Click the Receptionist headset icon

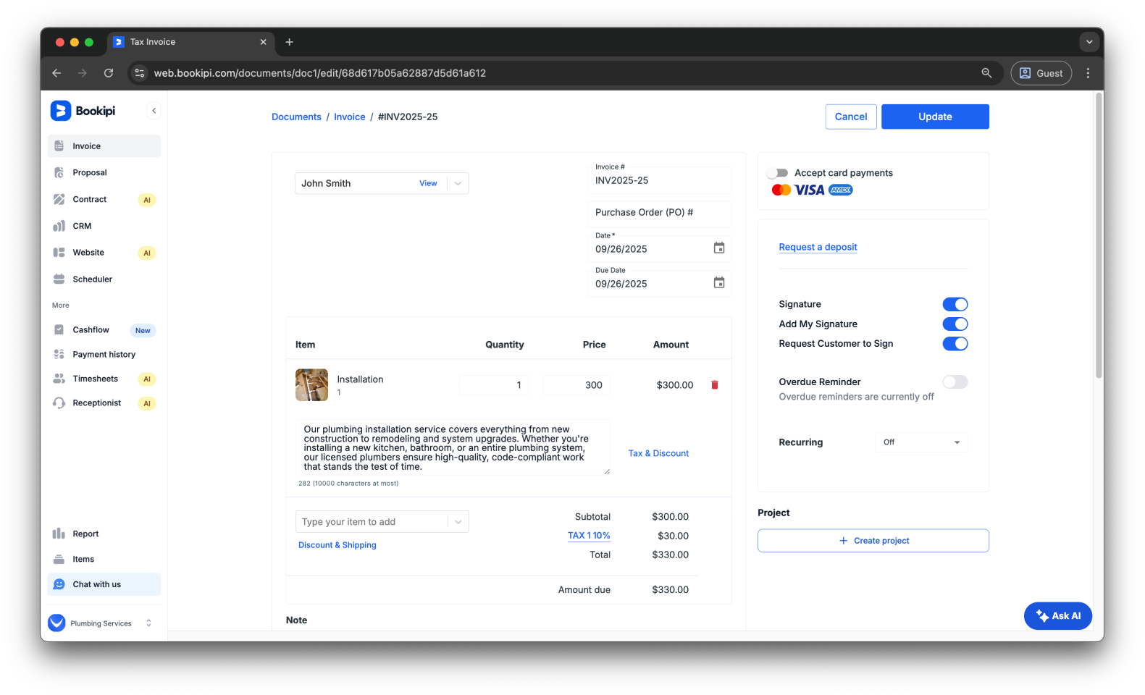59,403
